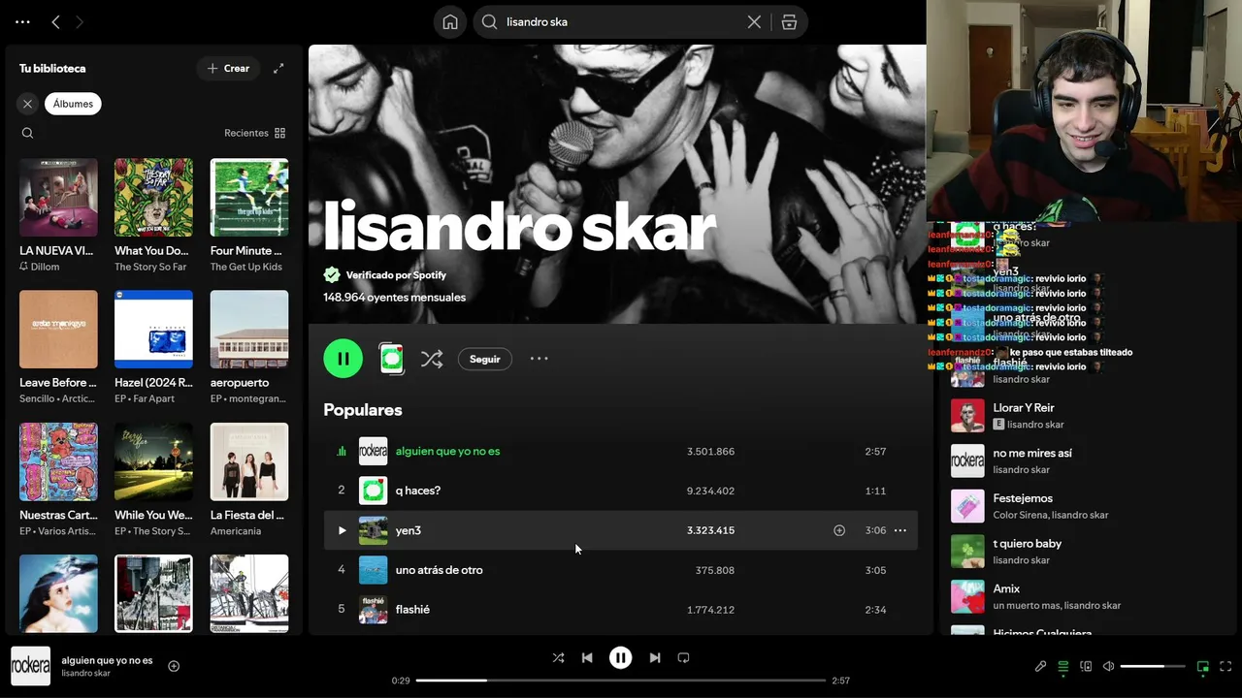1242x698 pixels.
Task: Open the Leave Before... single
Action: (x=58, y=347)
